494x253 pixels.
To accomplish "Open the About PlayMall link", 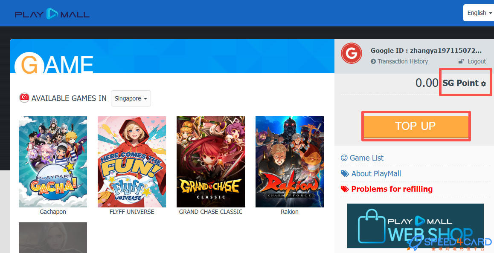I will (376, 173).
